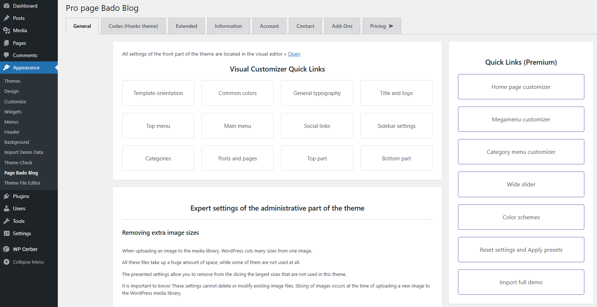The image size is (597, 307).
Task: Open the Top part quick link
Action: [317, 158]
